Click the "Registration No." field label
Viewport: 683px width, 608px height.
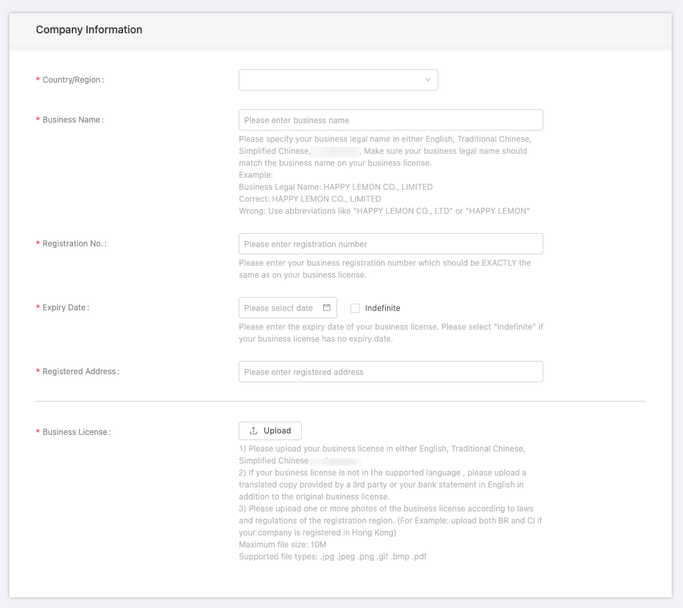(x=73, y=244)
